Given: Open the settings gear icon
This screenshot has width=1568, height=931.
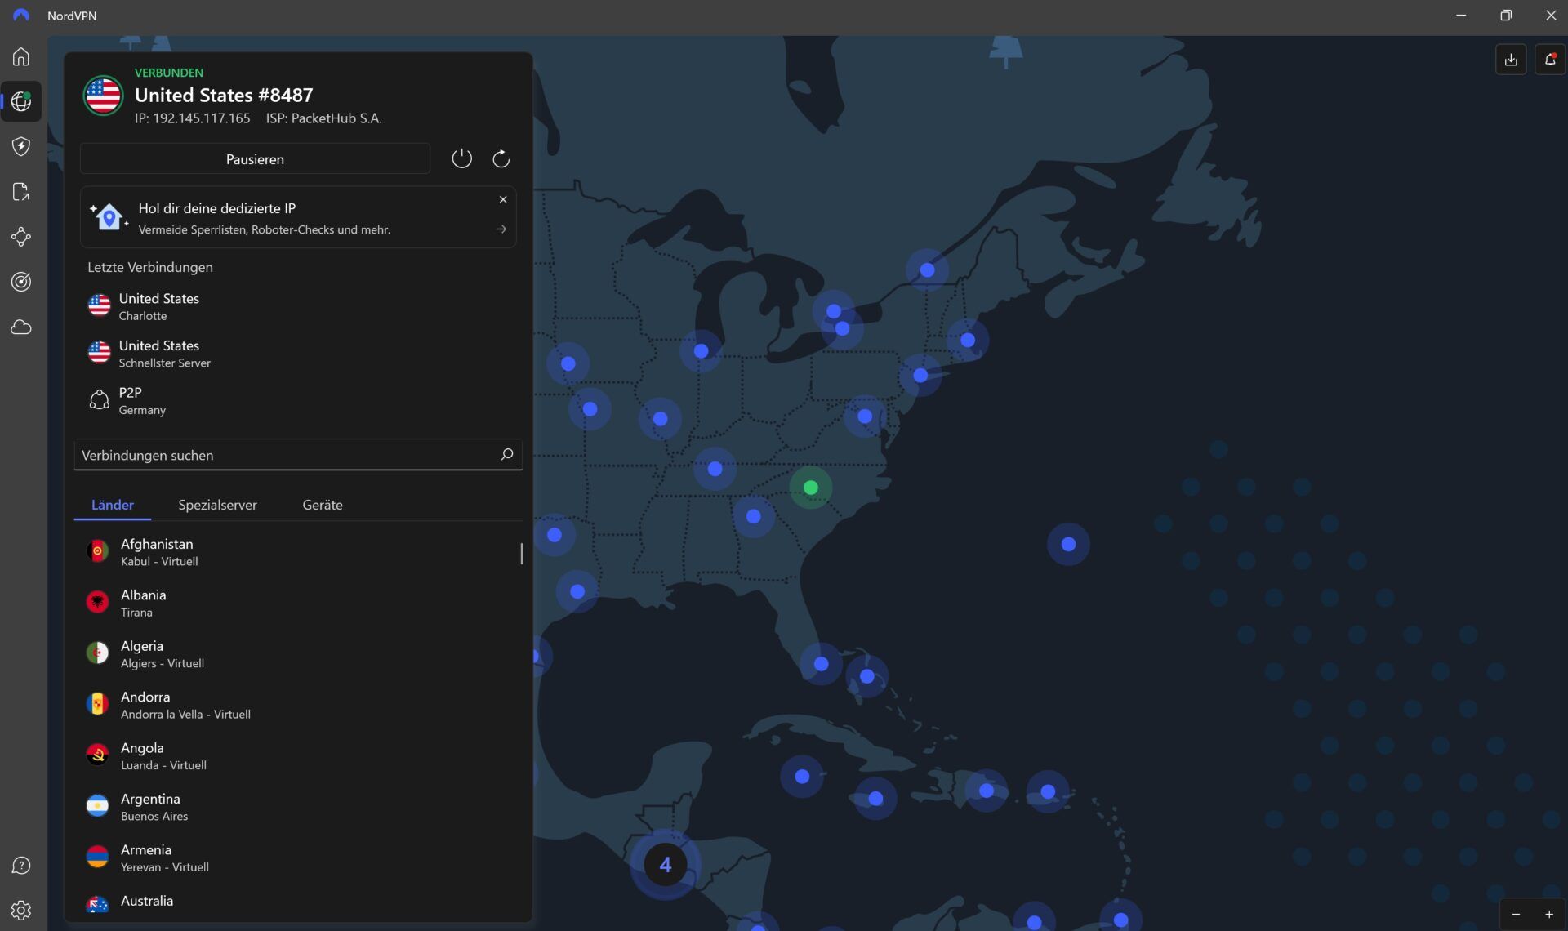Looking at the screenshot, I should pyautogui.click(x=21, y=910).
